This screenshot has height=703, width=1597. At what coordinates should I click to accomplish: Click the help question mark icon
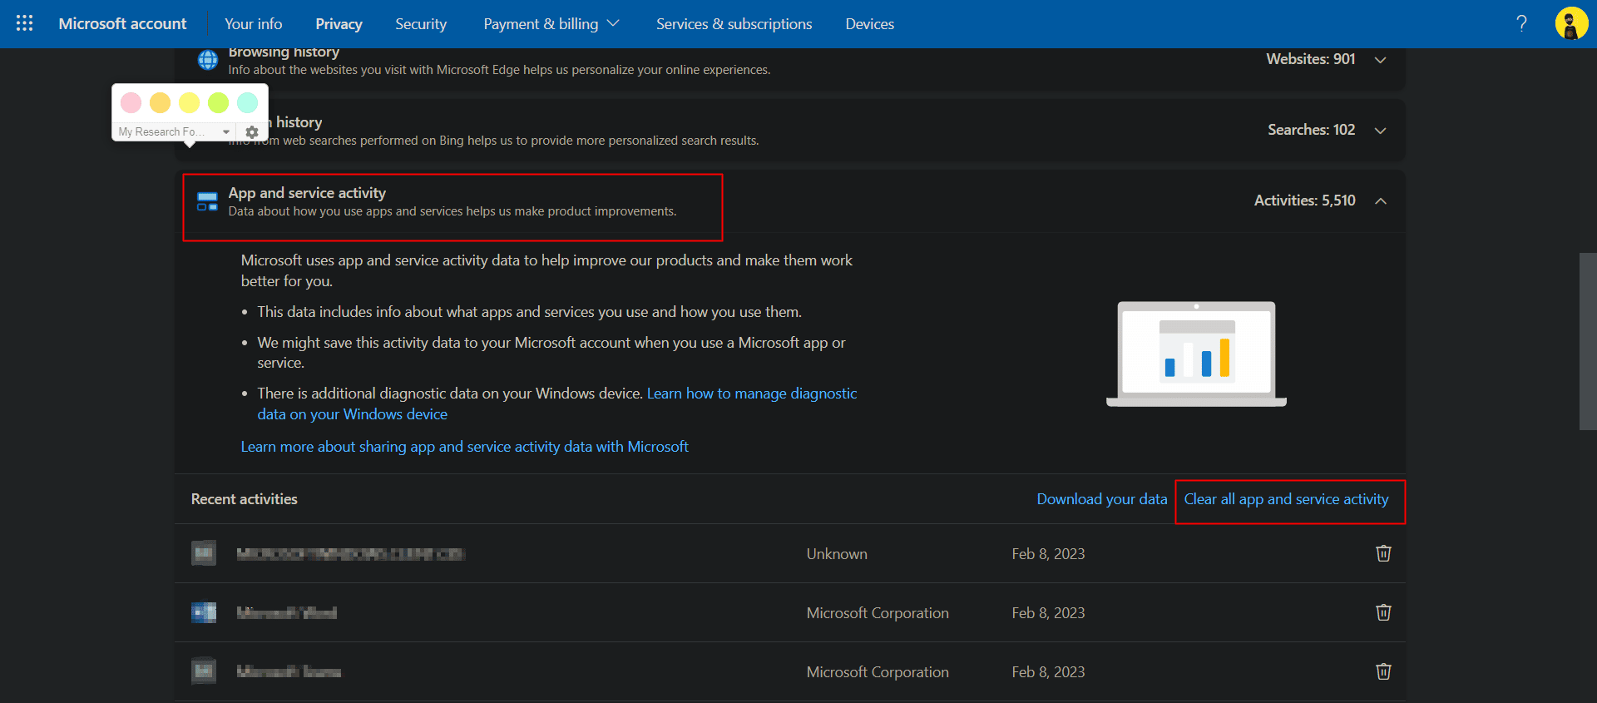[x=1521, y=23]
